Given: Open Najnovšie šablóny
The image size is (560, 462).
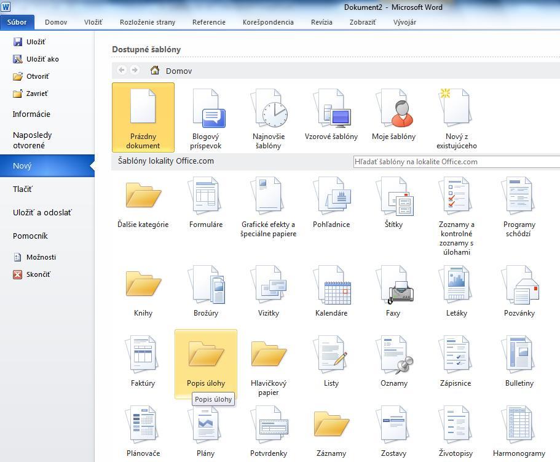Looking at the screenshot, I should pos(268,117).
